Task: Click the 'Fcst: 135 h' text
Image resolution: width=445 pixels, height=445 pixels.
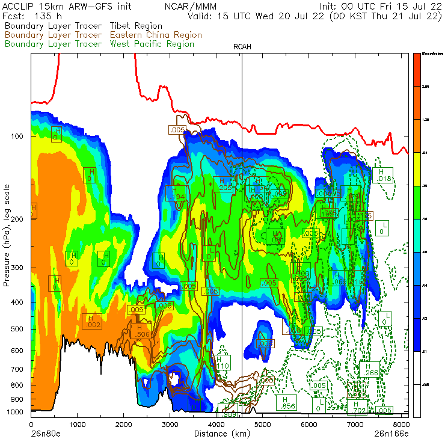Action: (x=32, y=16)
